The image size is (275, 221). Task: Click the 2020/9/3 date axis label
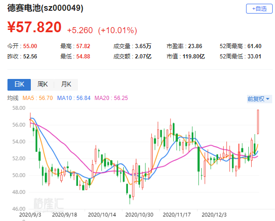[30, 214]
